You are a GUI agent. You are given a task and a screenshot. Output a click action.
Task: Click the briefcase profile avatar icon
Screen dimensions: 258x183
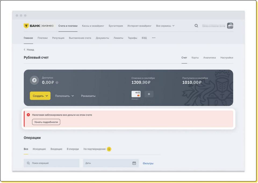(230, 26)
